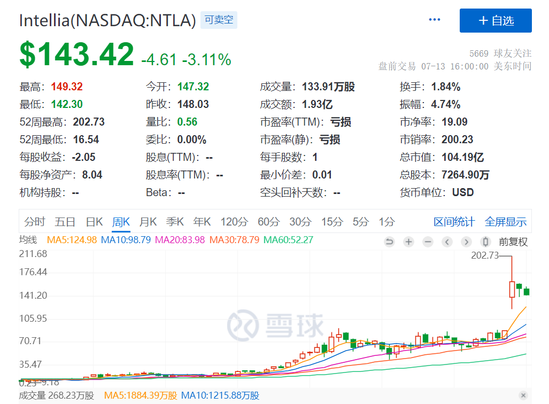Click the 每股净资产 value 8.04
549x404 pixels.
(x=92, y=174)
